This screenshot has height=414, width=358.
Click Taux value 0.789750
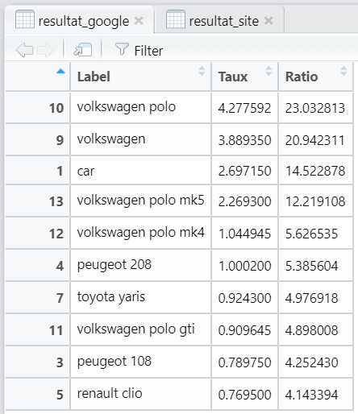point(244,362)
